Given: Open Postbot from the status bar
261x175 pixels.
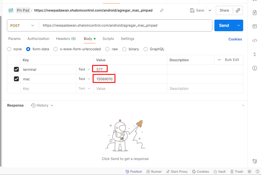Looking at the screenshot, I should coord(134,172).
